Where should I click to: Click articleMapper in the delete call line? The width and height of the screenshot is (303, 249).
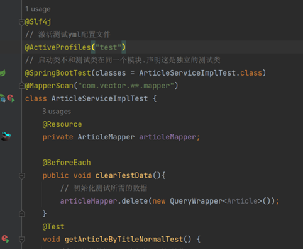point(89,201)
